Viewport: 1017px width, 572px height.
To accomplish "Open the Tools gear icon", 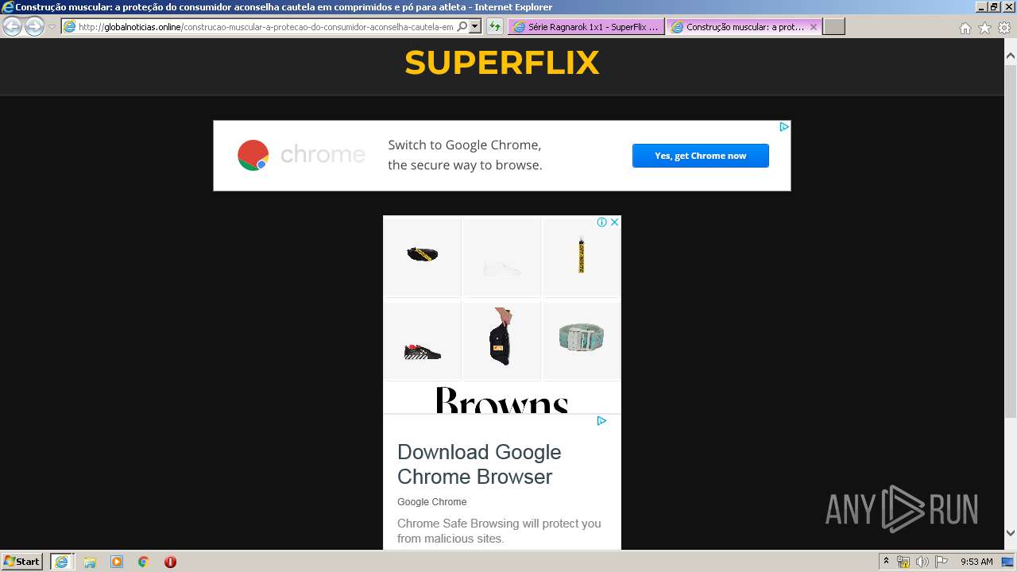I will pyautogui.click(x=1004, y=28).
